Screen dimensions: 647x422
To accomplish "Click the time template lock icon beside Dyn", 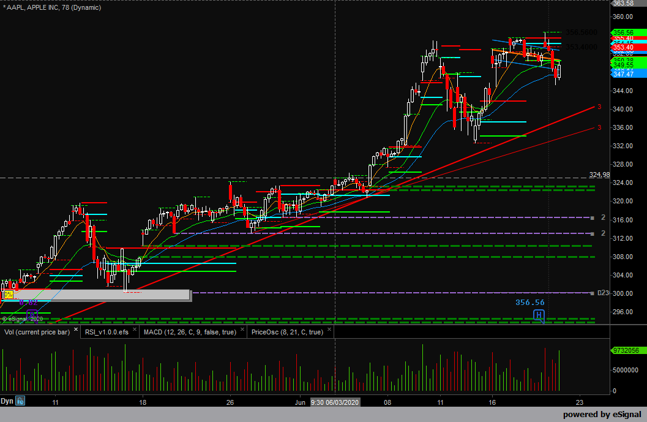I will 20,401.
